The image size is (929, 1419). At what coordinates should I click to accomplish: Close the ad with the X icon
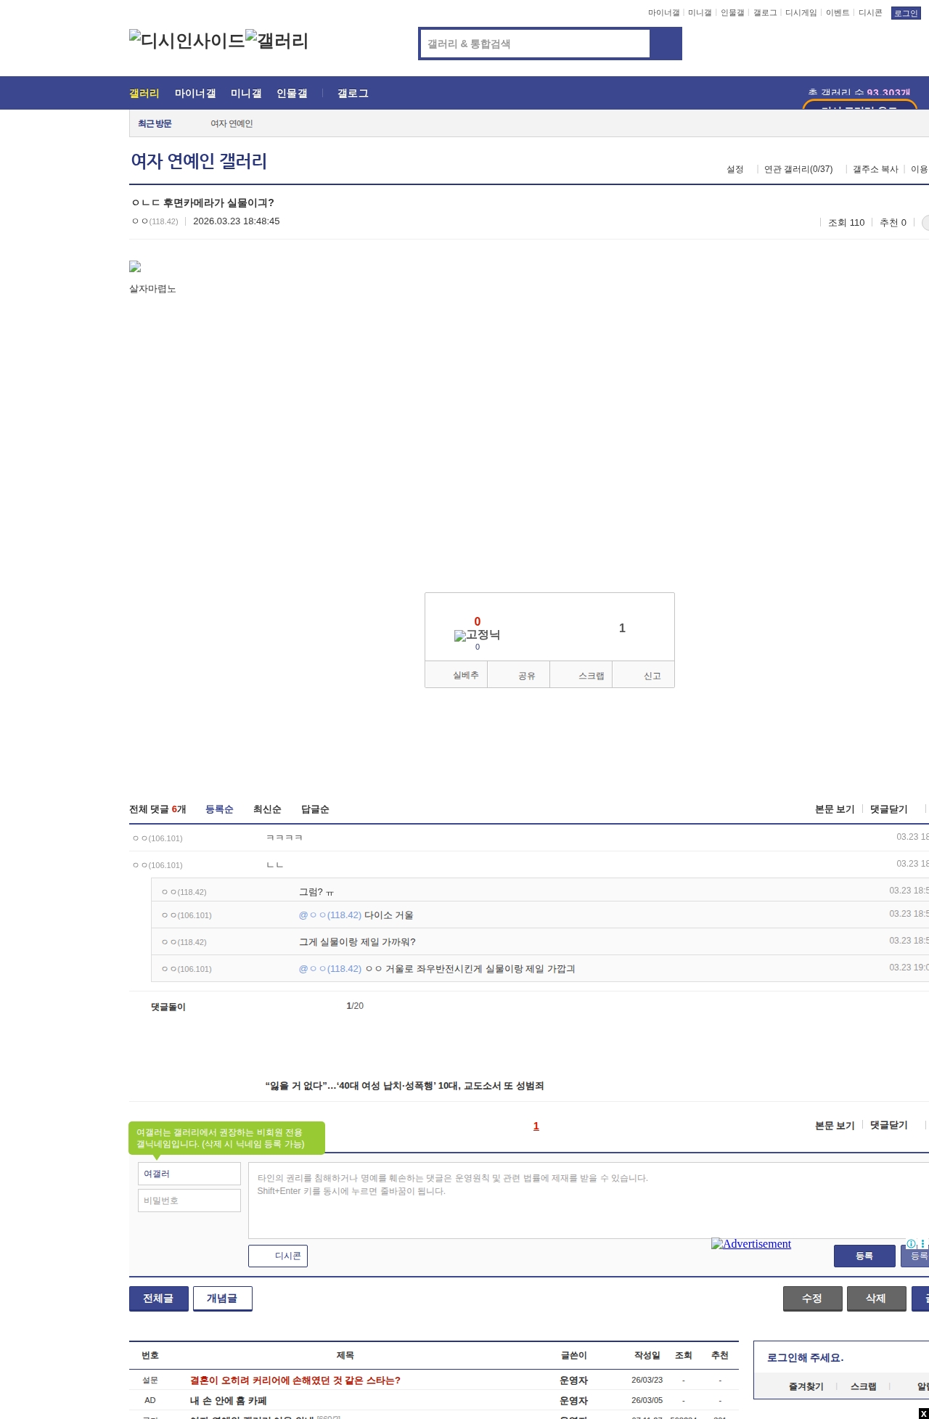click(923, 1413)
